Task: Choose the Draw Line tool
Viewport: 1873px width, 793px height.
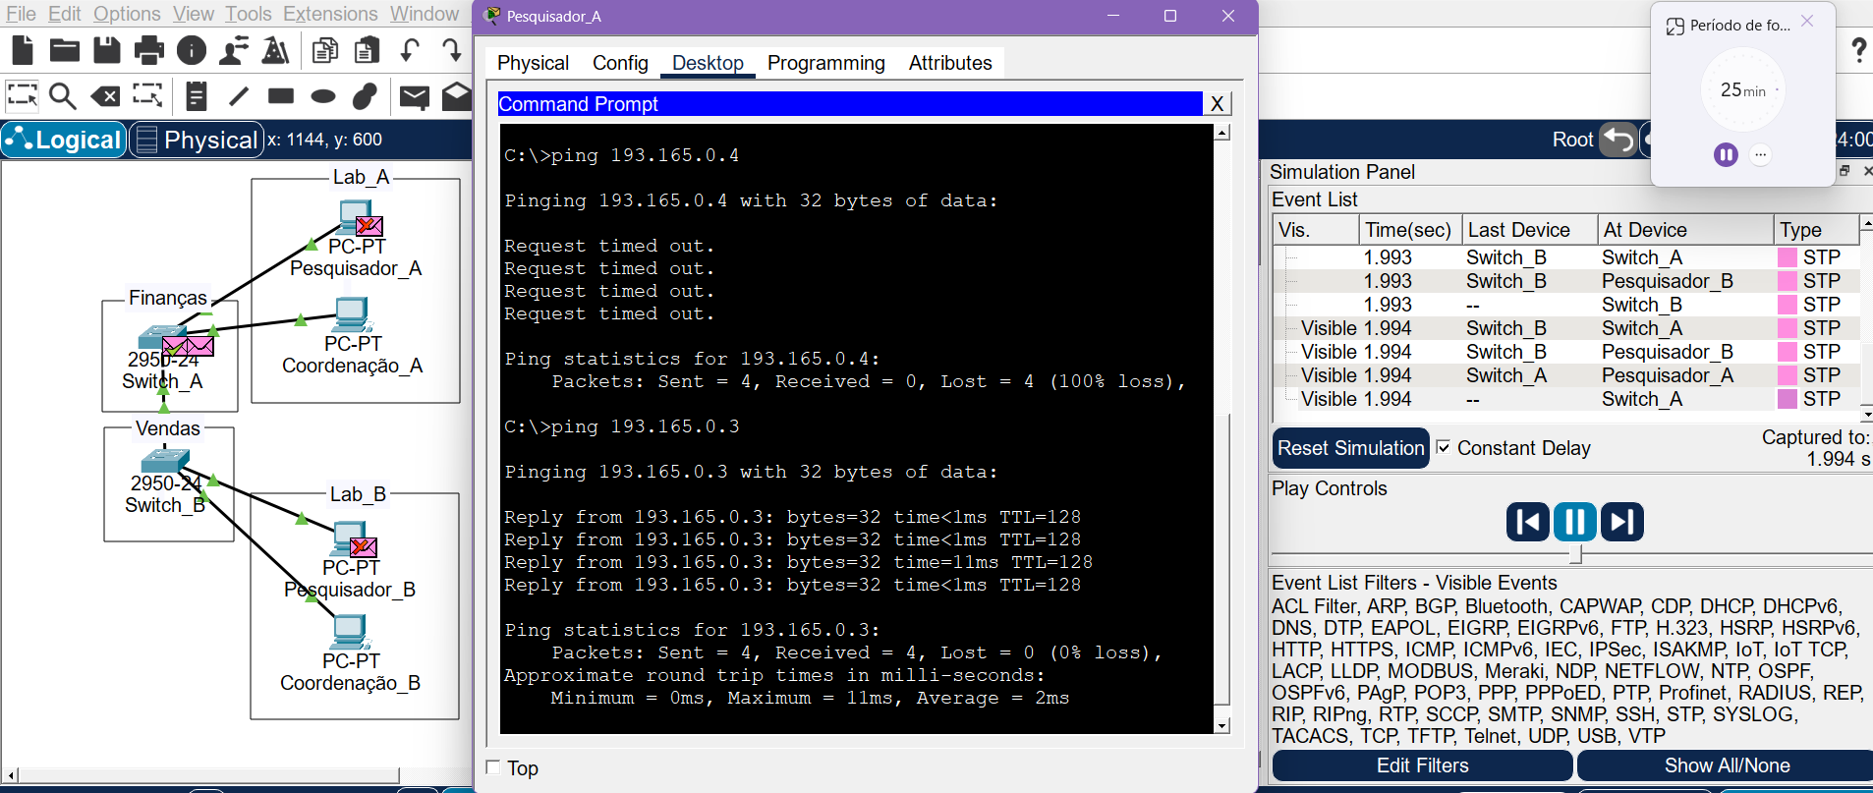Action: [239, 95]
